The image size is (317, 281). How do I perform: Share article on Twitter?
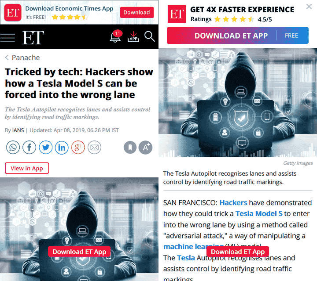45,148
